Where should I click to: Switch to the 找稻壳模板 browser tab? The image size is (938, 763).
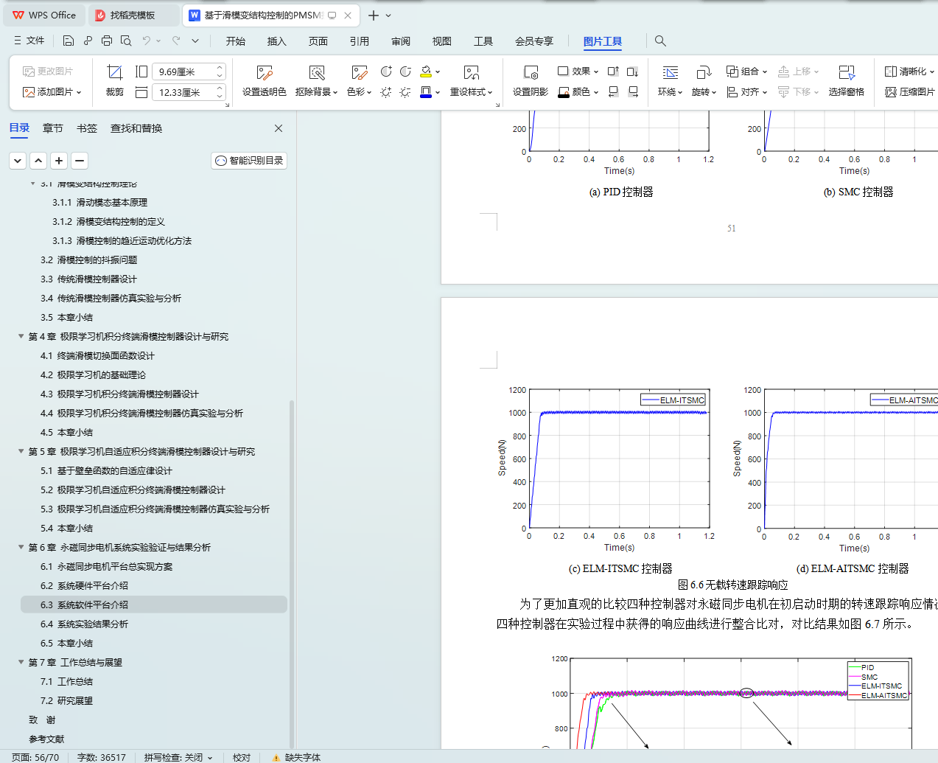pos(133,15)
